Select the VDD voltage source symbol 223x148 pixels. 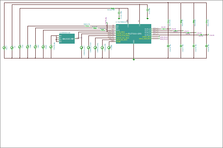tap(20, 47)
